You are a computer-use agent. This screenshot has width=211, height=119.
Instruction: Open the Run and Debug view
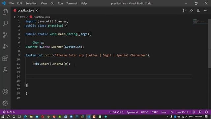pyautogui.click(x=5, y=47)
